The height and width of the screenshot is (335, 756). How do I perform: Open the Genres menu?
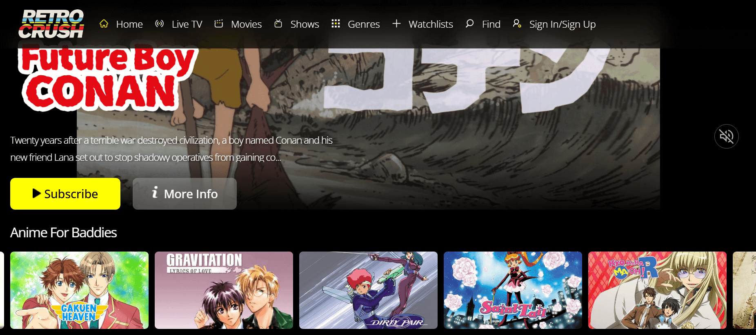363,24
